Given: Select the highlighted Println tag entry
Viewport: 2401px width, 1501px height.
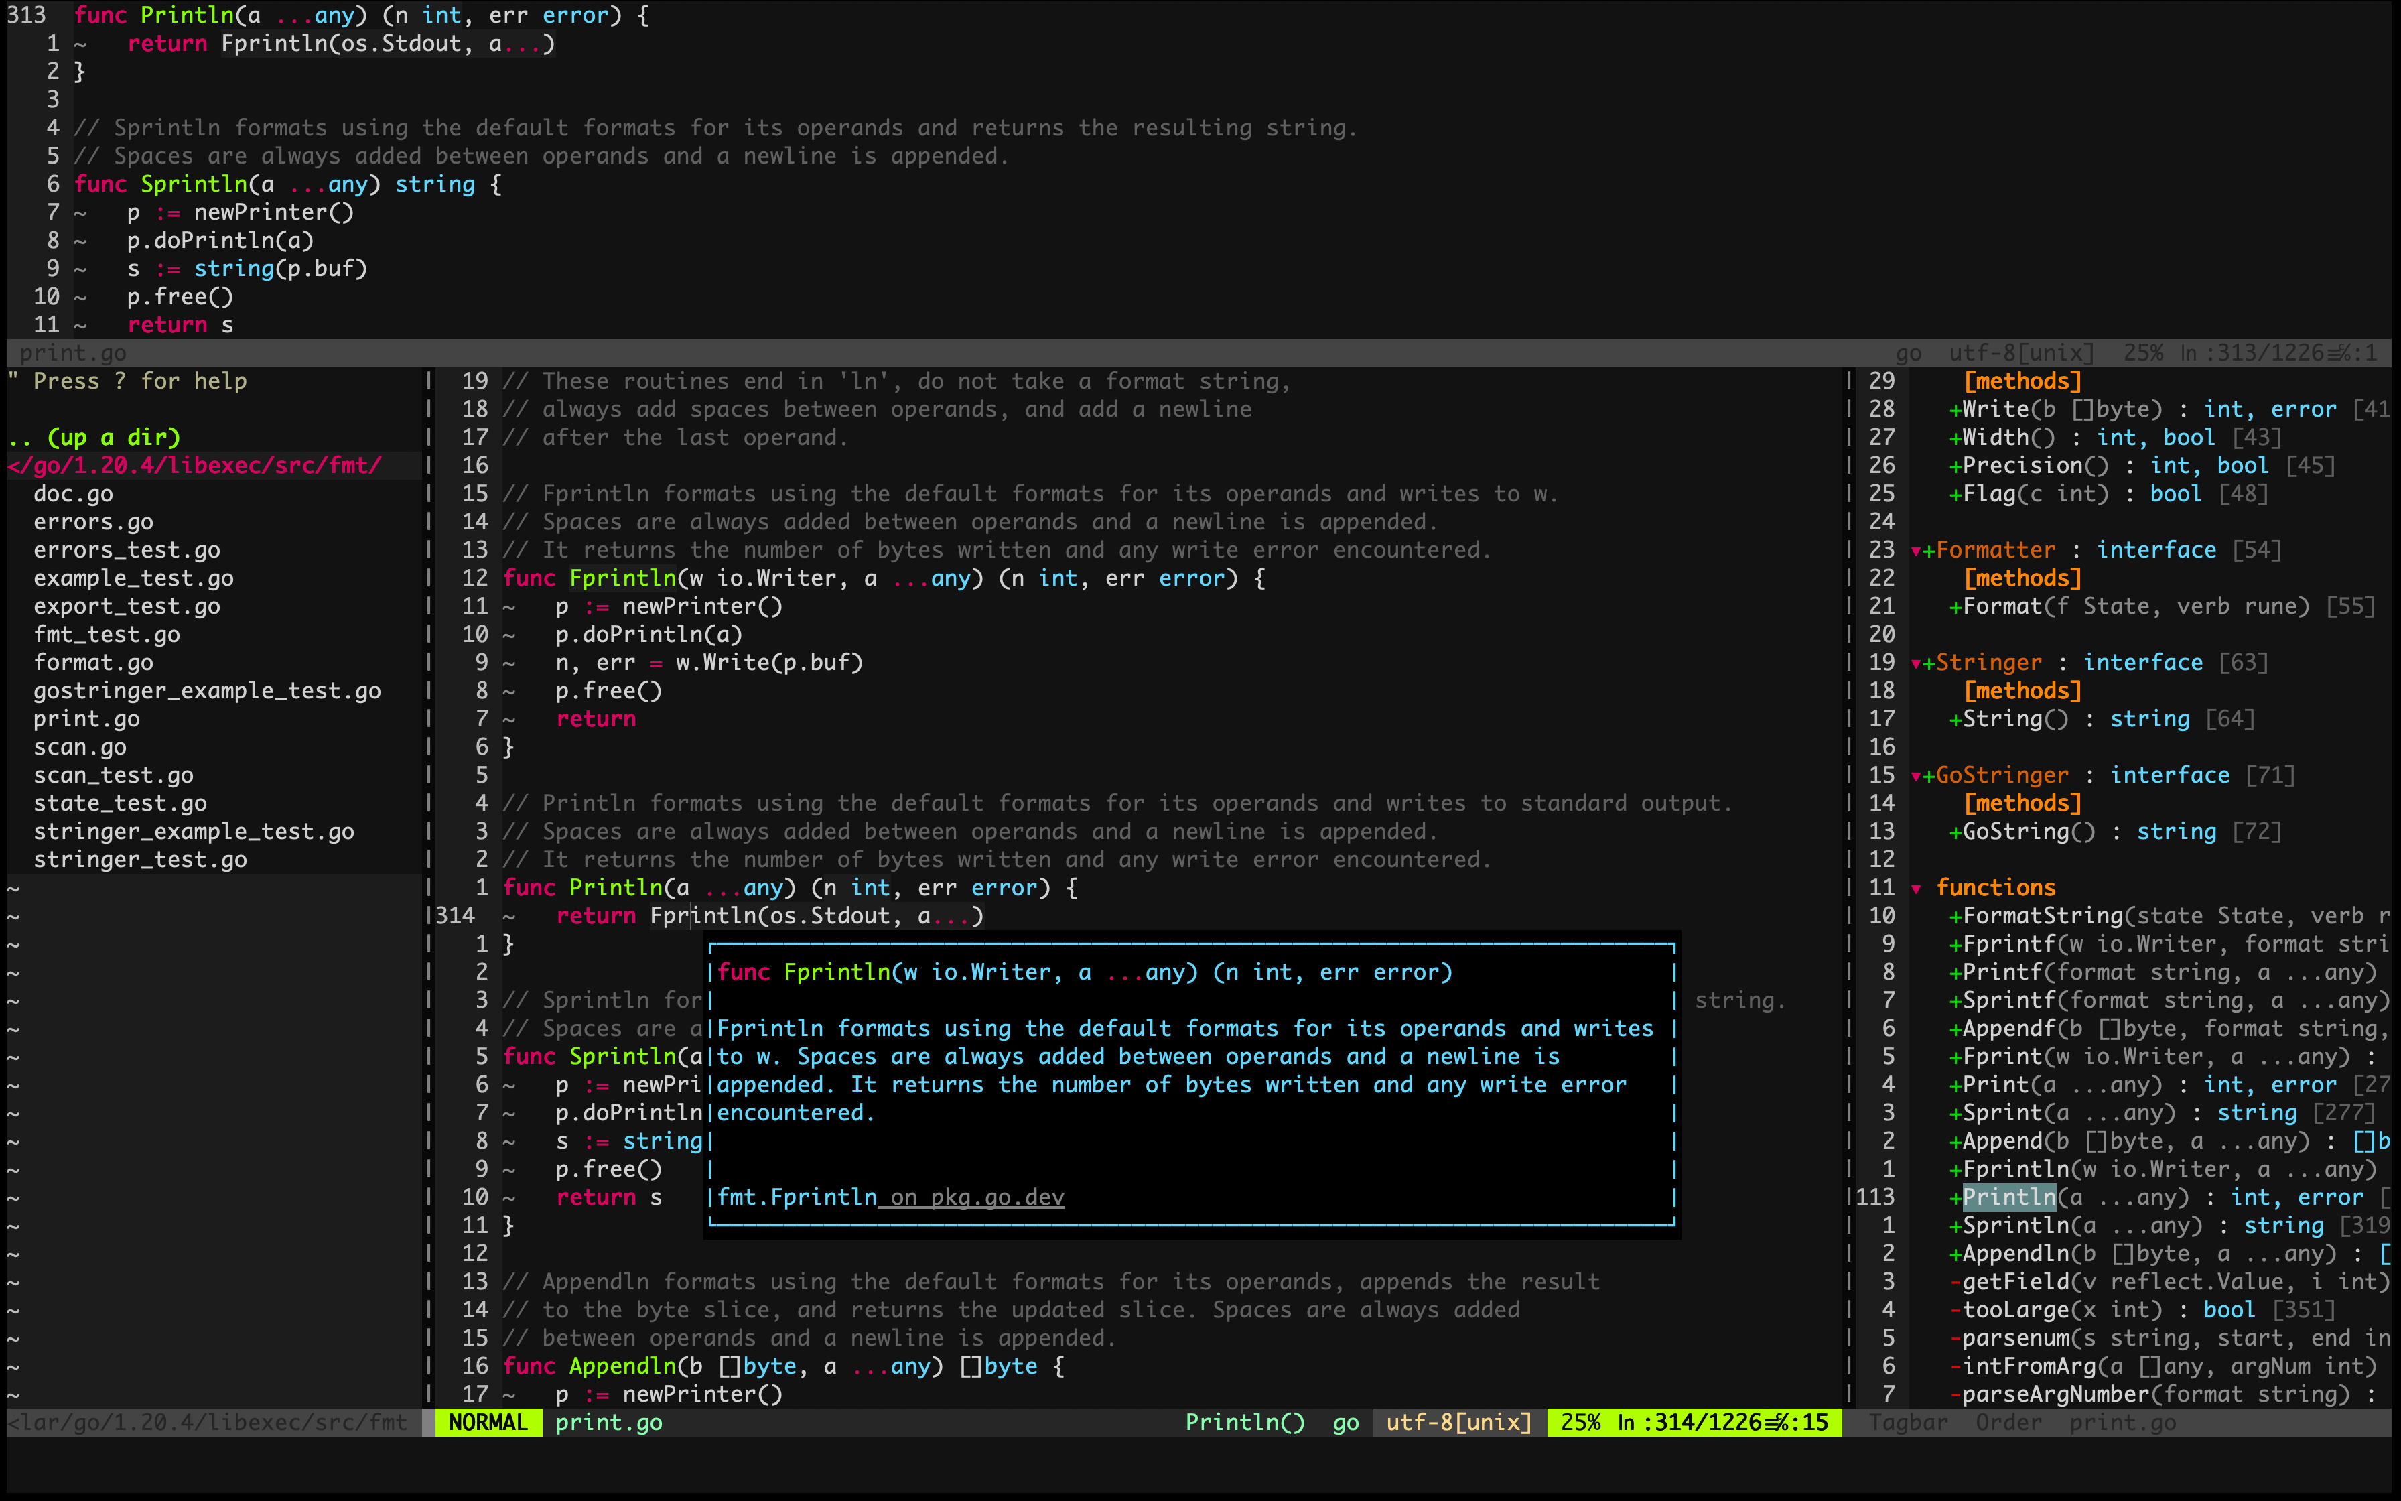Looking at the screenshot, I should click(x=2008, y=1197).
